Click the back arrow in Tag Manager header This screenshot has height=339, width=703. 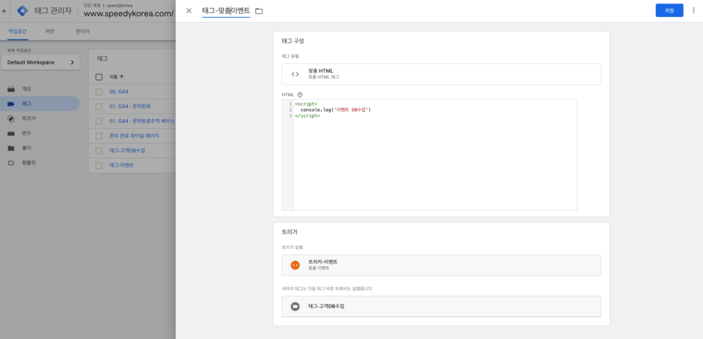5,11
